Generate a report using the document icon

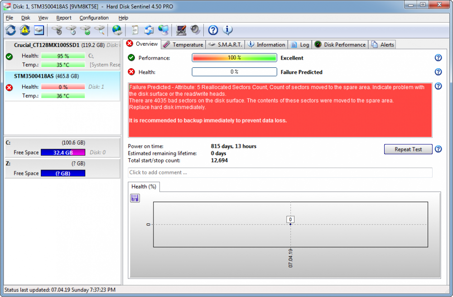[x=134, y=30]
